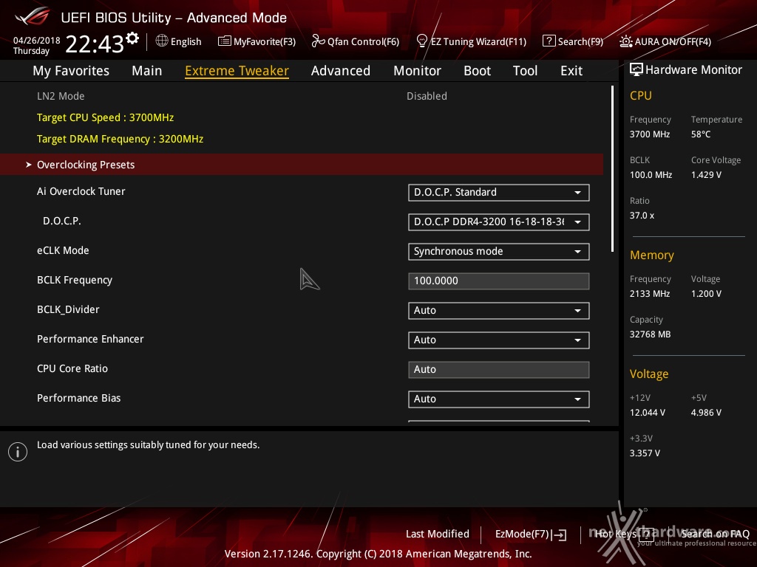Switch to EzMode(F7) label
Viewport: 757px width, 567px height.
coord(522,534)
